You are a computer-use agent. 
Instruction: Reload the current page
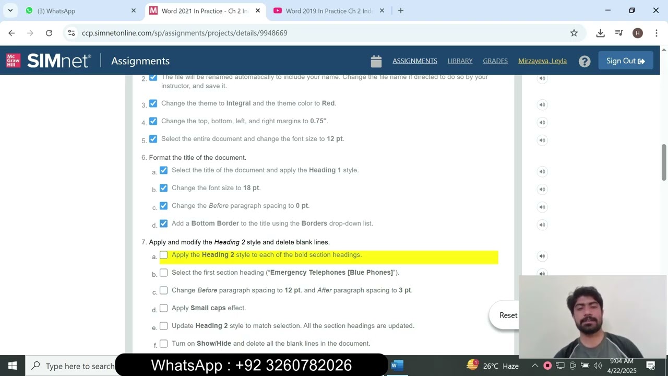[49, 33]
